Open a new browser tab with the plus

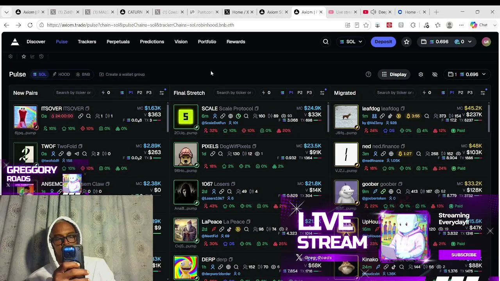coord(436,12)
